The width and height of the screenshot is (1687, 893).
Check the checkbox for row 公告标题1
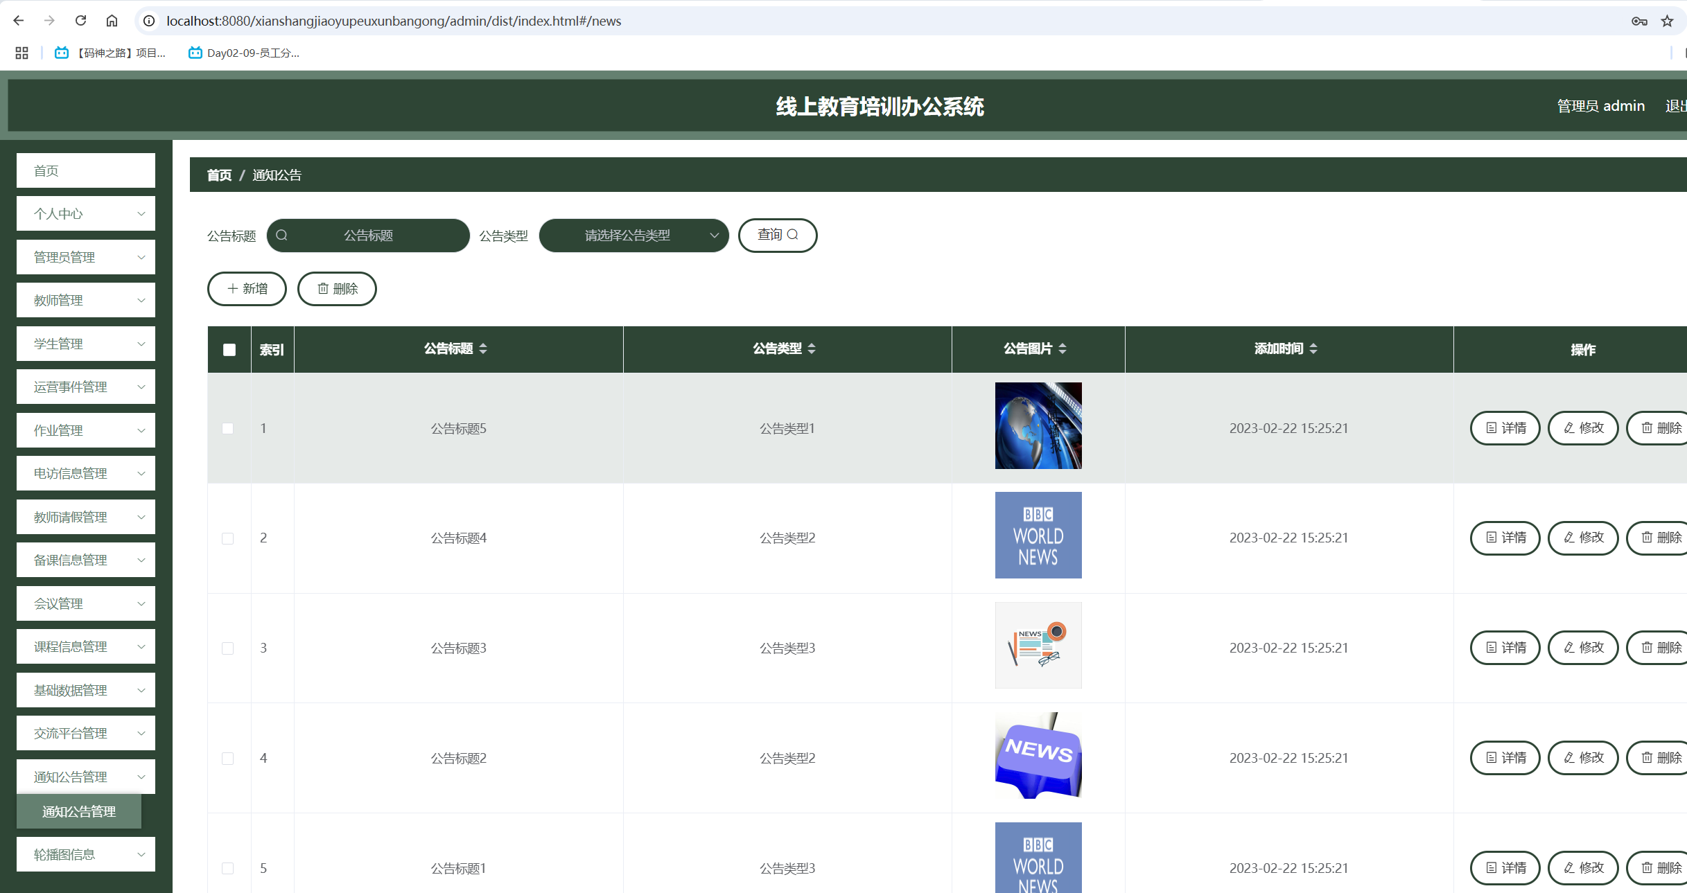(x=227, y=869)
